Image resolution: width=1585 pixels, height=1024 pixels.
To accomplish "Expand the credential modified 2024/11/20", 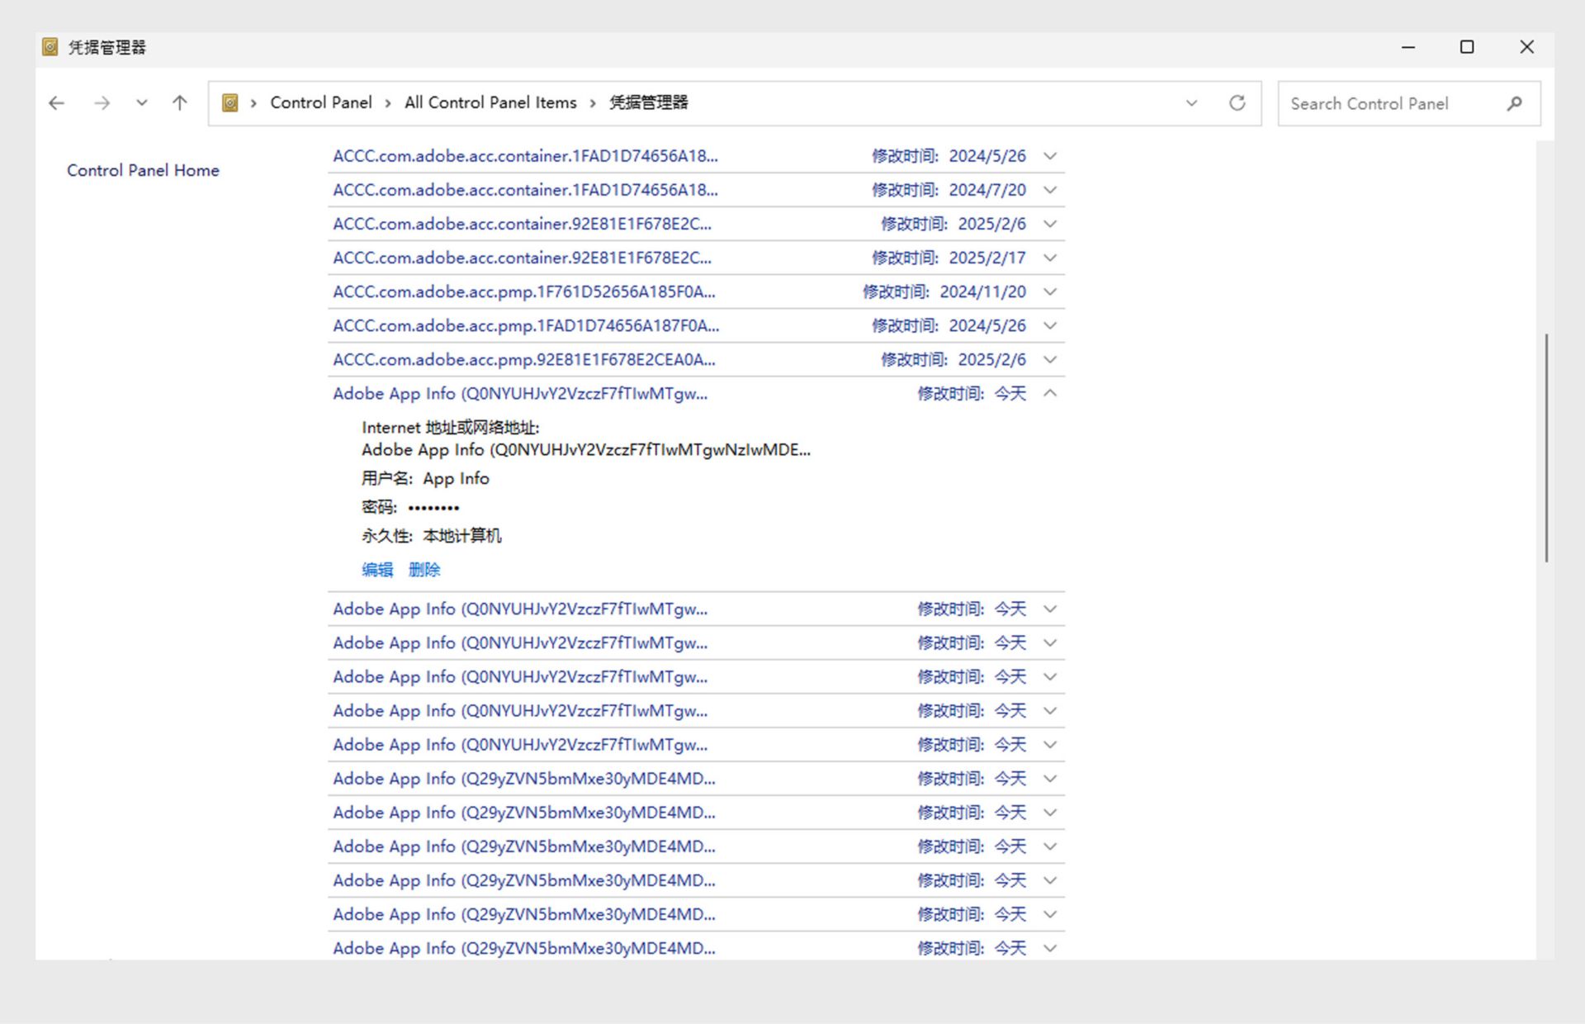I will click(1050, 292).
